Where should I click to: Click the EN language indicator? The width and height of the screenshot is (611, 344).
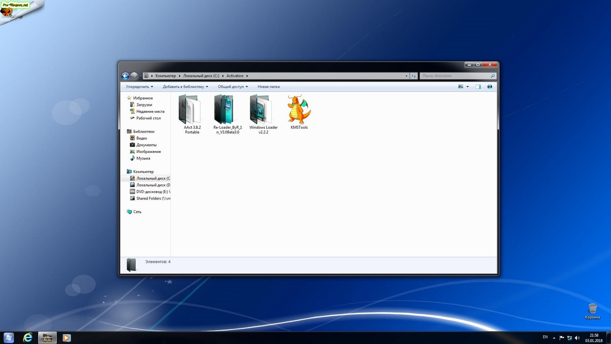[545, 337]
